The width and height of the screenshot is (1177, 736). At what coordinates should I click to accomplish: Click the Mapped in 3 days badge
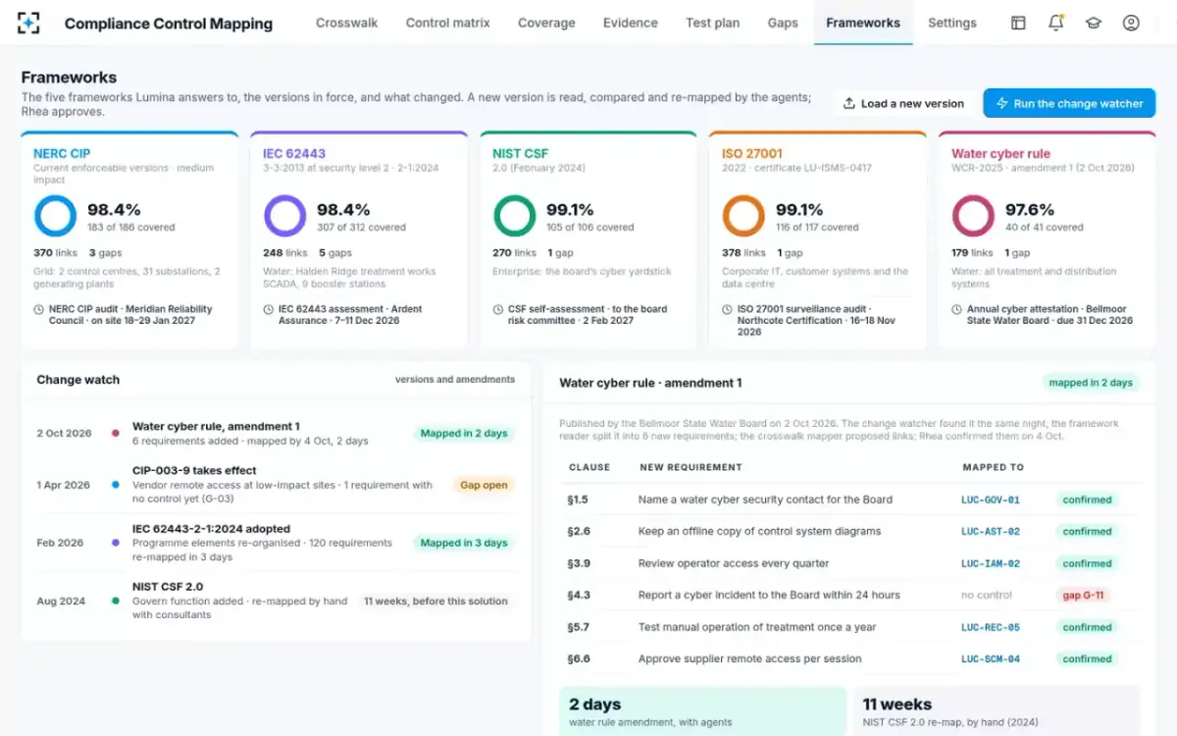pyautogui.click(x=464, y=543)
